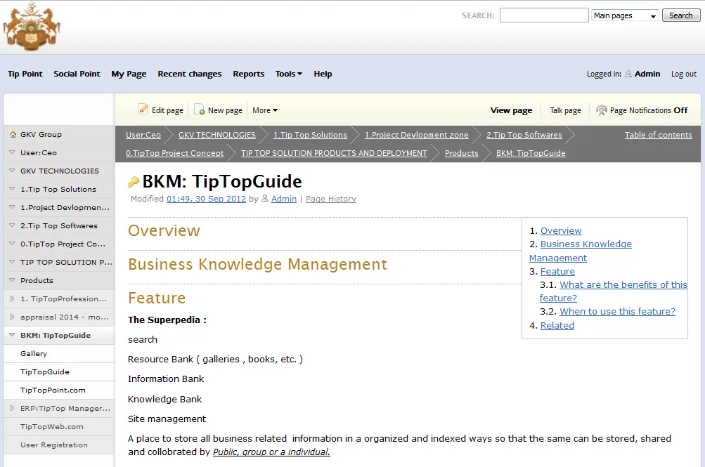
Task: Expand the ERP:TipTop Manager tree node
Action: [12, 408]
